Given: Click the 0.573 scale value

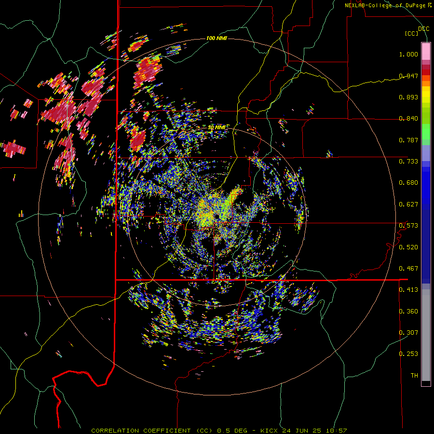Looking at the screenshot, I should point(408,226).
